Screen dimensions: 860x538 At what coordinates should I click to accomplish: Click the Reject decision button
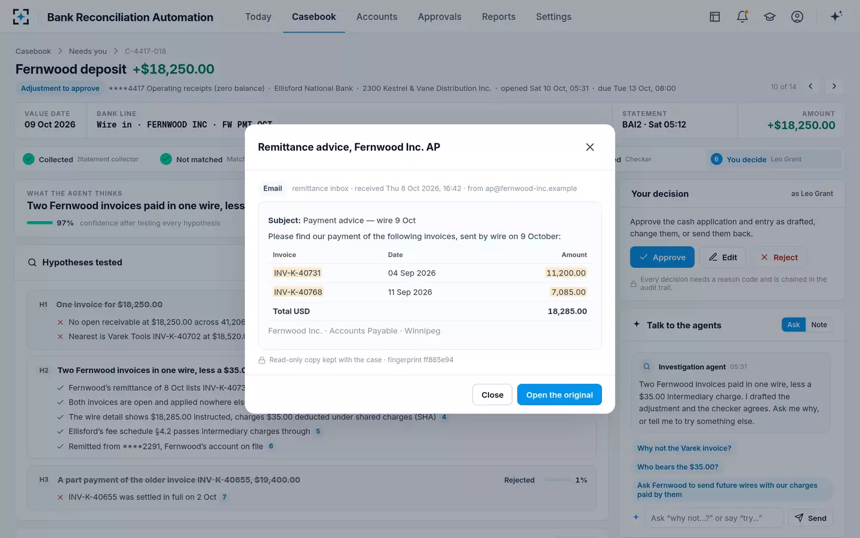coord(779,257)
